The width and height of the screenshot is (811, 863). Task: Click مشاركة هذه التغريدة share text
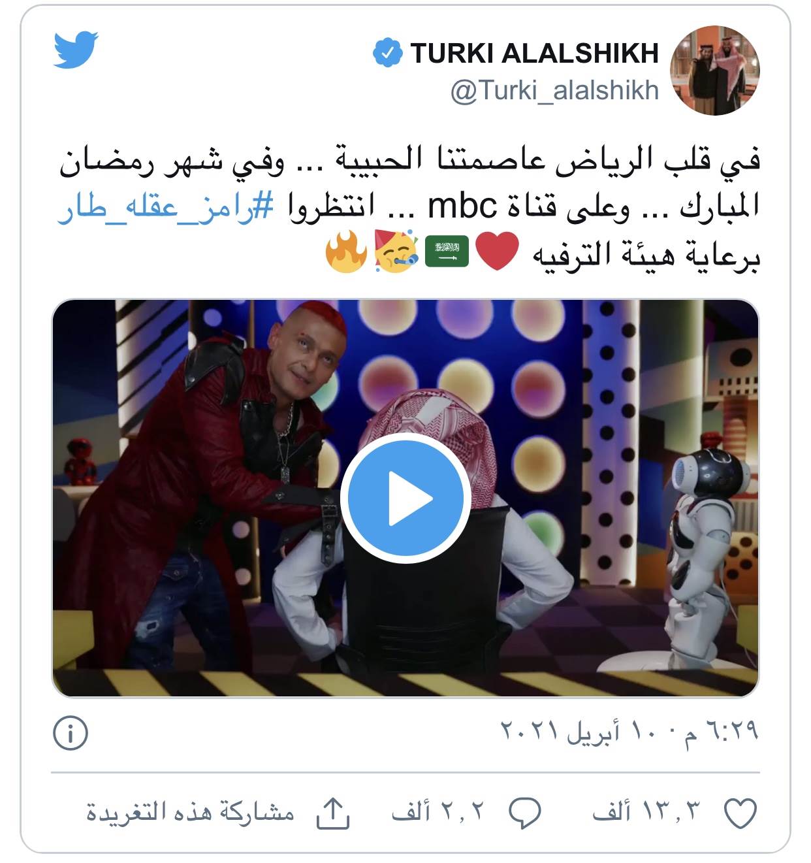[191, 812]
